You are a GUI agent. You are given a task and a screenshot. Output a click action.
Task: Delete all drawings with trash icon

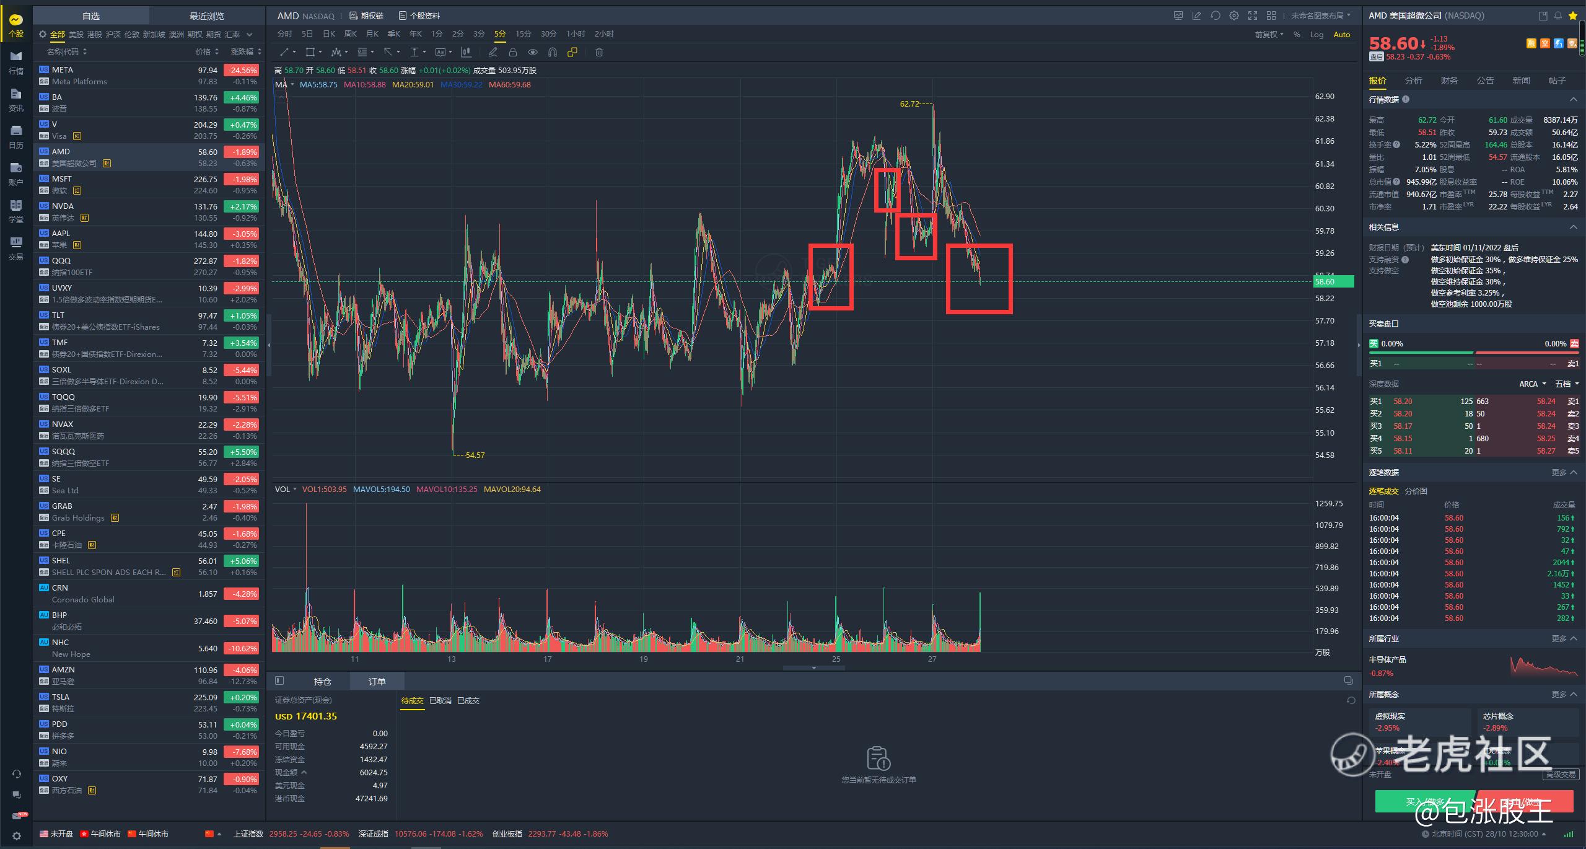click(599, 52)
